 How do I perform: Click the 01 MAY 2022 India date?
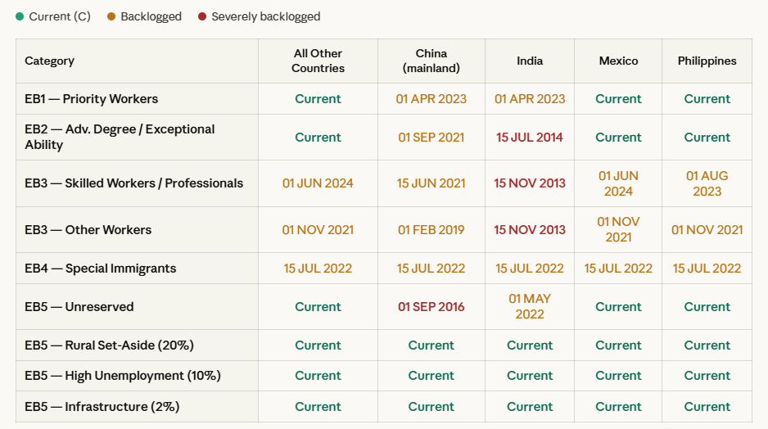(530, 307)
